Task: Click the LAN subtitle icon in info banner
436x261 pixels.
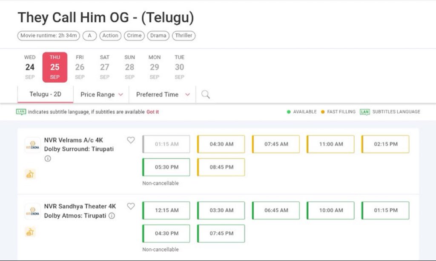Action: point(21,112)
